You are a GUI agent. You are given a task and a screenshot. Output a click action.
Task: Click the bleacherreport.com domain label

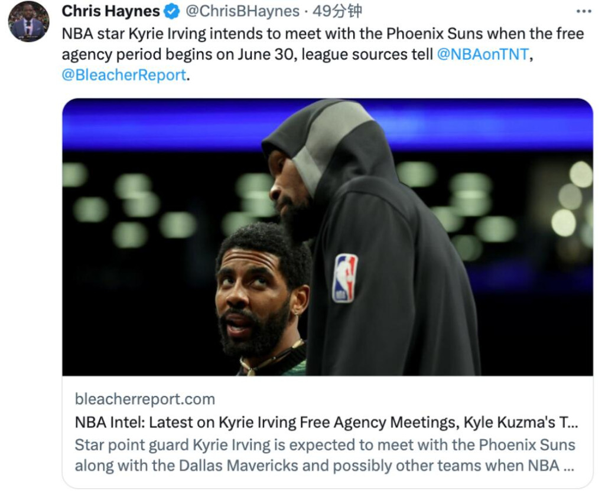(145, 399)
